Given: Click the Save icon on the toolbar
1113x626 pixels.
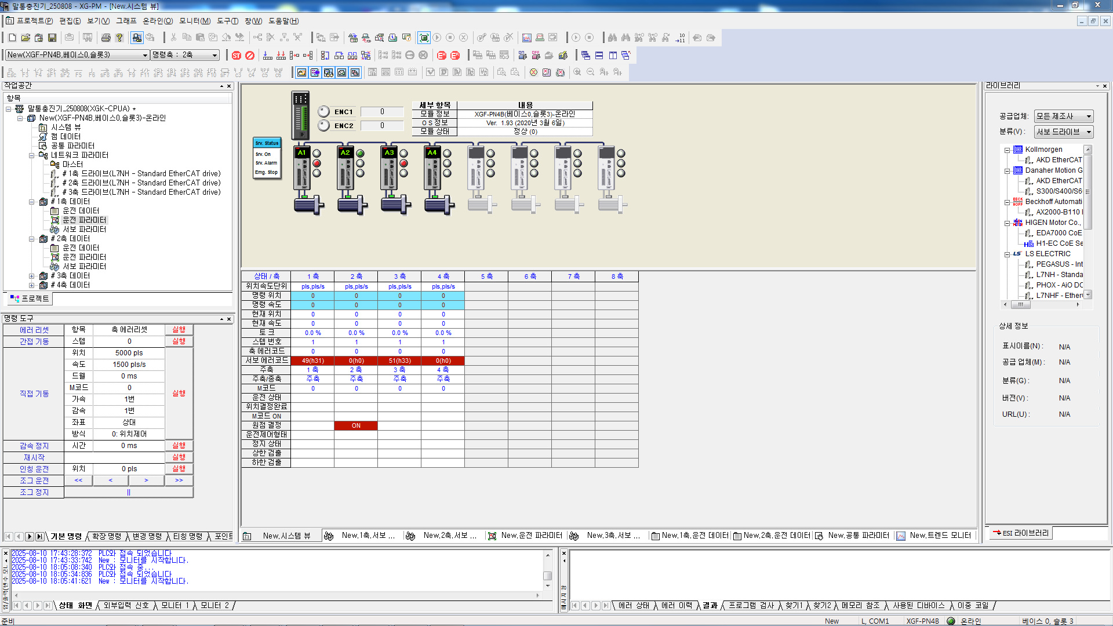Looking at the screenshot, I should (x=52, y=38).
